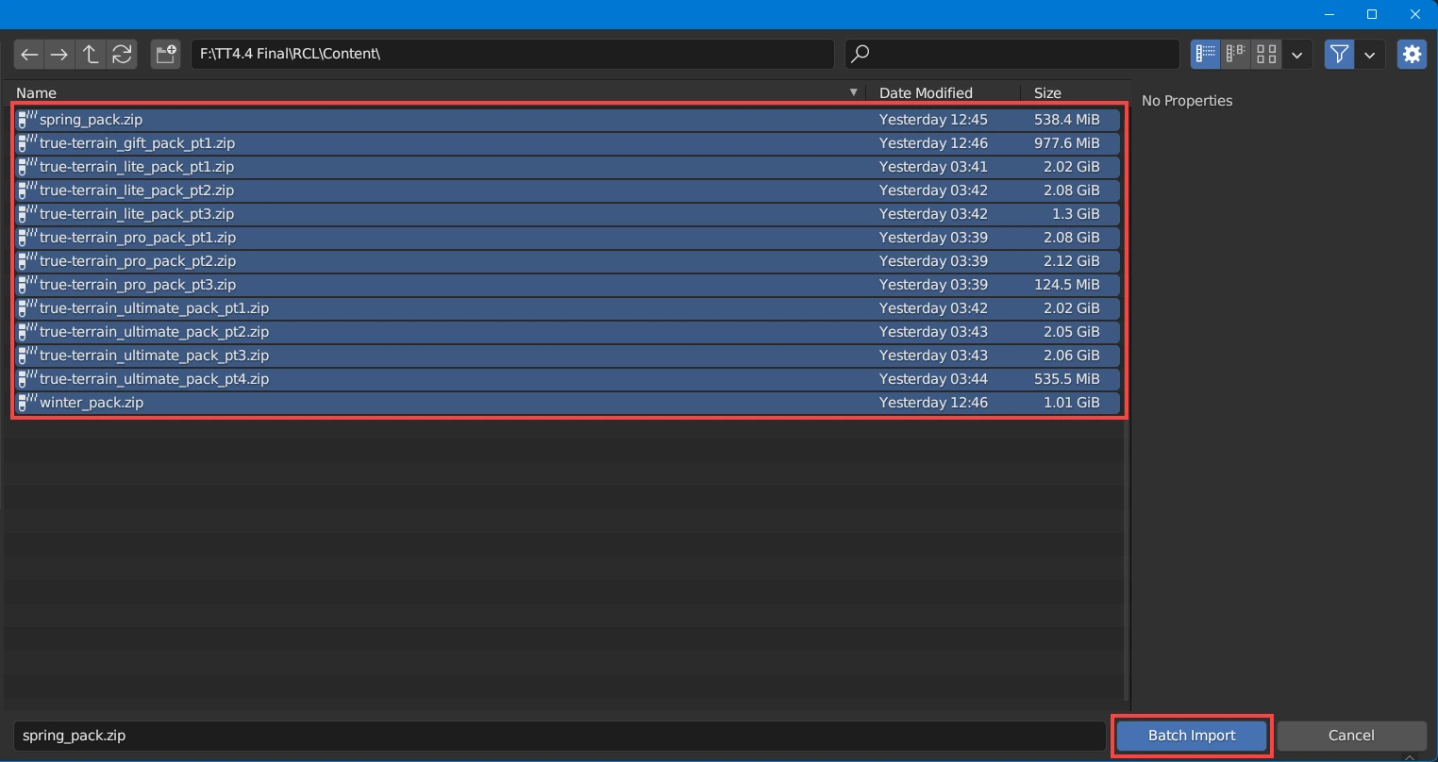Switch to thumbnails display mode
The height and width of the screenshot is (762, 1438).
[x=1266, y=55]
